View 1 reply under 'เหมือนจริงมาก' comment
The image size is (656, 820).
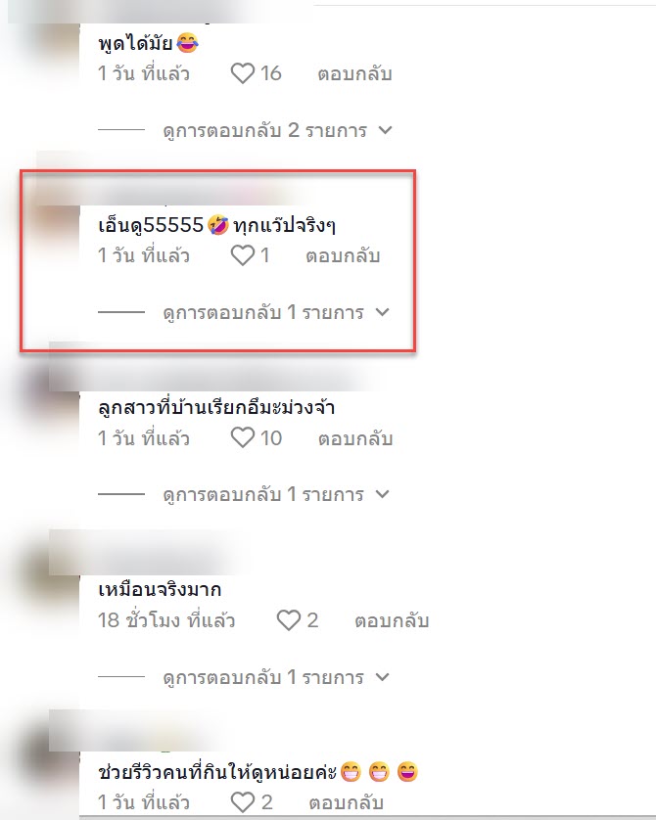[x=276, y=677]
